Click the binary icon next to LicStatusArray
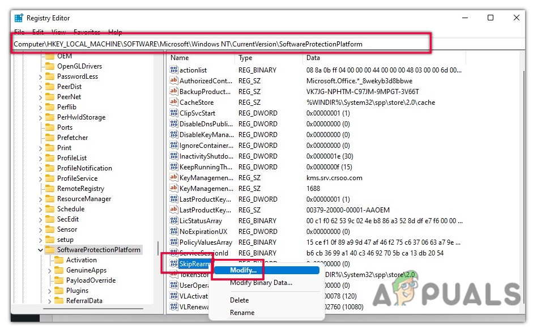The image size is (533, 328). pyautogui.click(x=173, y=220)
